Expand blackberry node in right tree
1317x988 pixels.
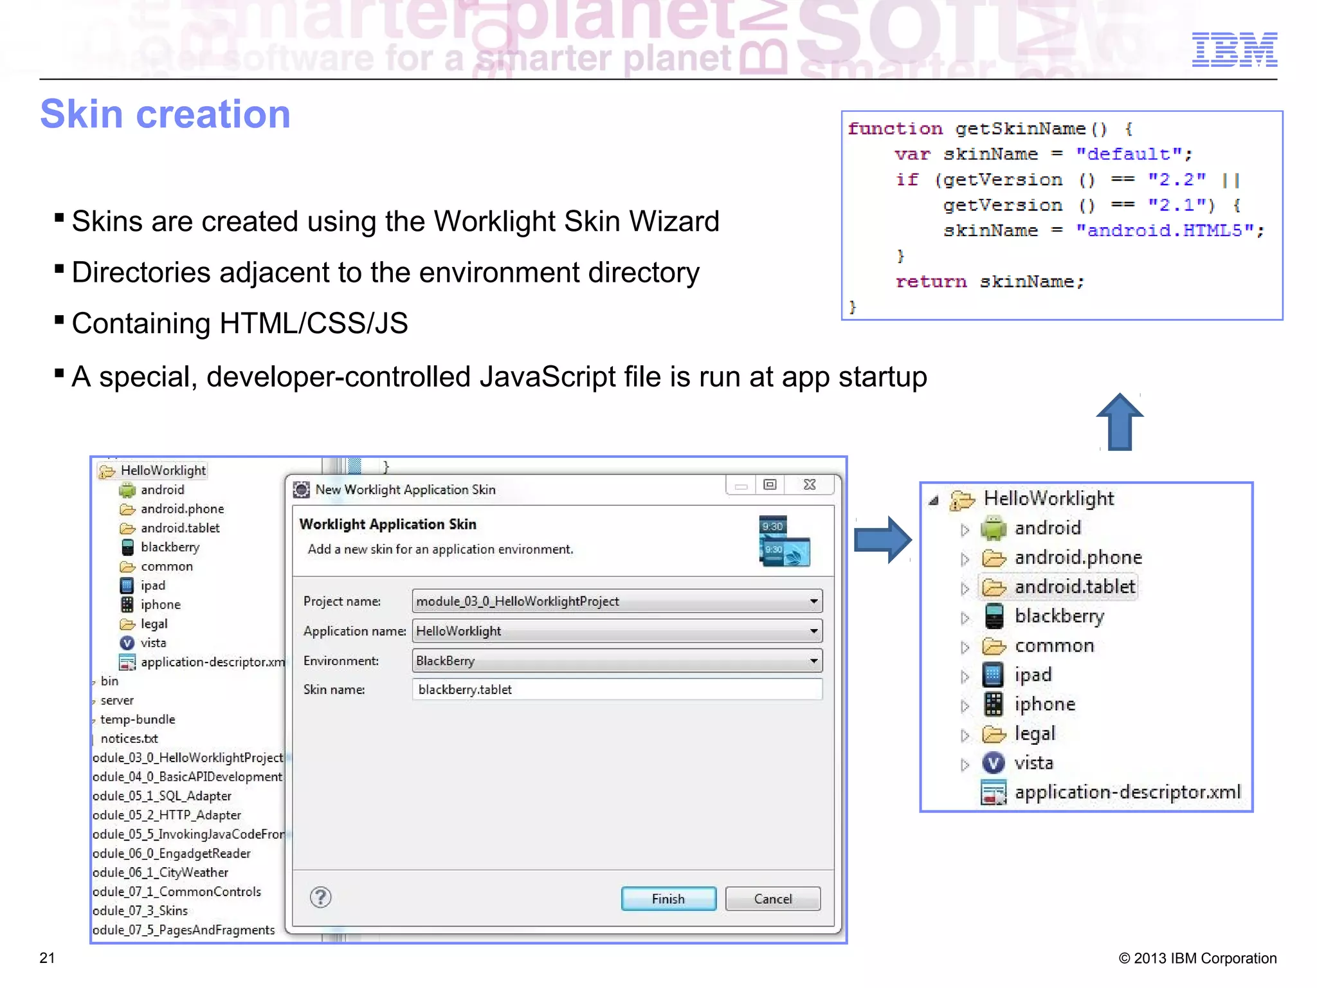965,617
